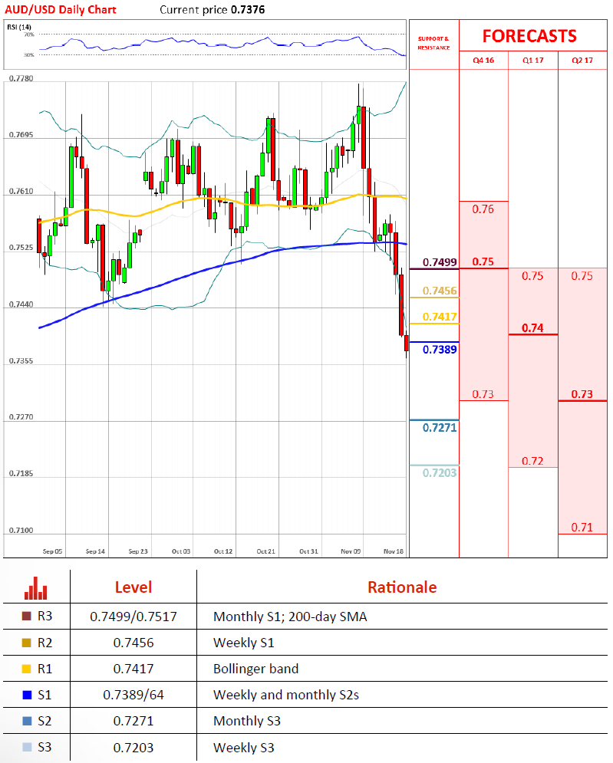Click the 0.7456 cell in the R2 row
This screenshot has height=763, width=613.
133,643
